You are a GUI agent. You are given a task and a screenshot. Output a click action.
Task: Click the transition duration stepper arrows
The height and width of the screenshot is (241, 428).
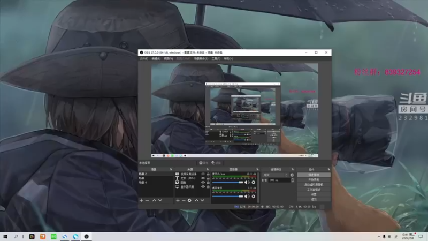click(x=293, y=180)
